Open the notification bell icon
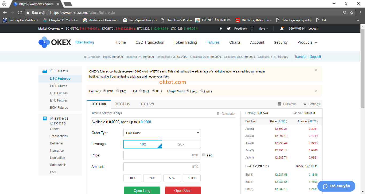Viewport: 365px width, 194px height. click(282, 29)
